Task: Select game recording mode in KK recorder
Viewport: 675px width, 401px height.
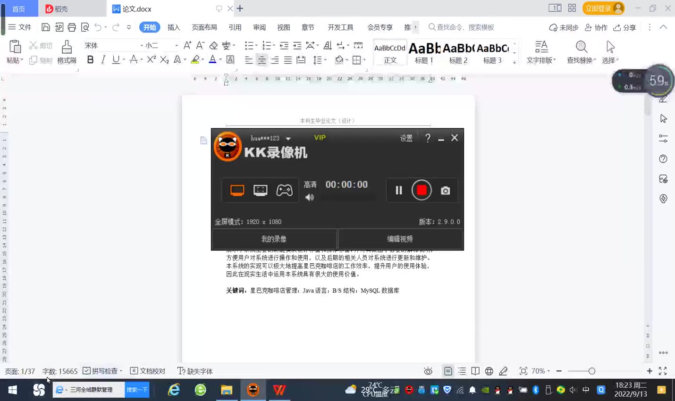Action: (284, 190)
